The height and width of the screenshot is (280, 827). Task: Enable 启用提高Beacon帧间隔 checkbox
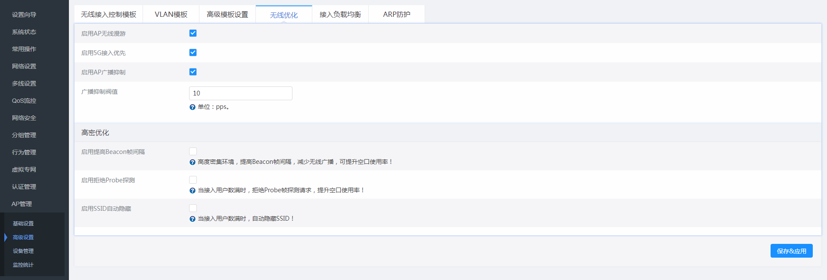click(193, 151)
